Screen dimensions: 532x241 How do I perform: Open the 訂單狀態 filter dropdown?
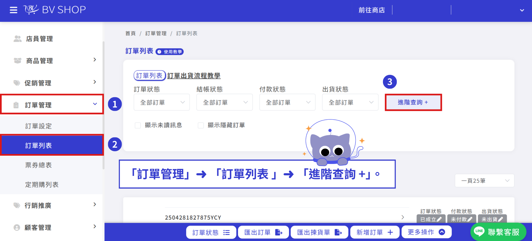coord(162,102)
